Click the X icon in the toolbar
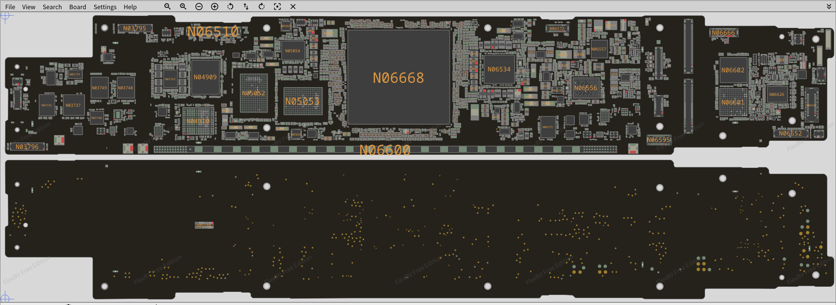This screenshot has width=836, height=305. pyautogui.click(x=293, y=7)
